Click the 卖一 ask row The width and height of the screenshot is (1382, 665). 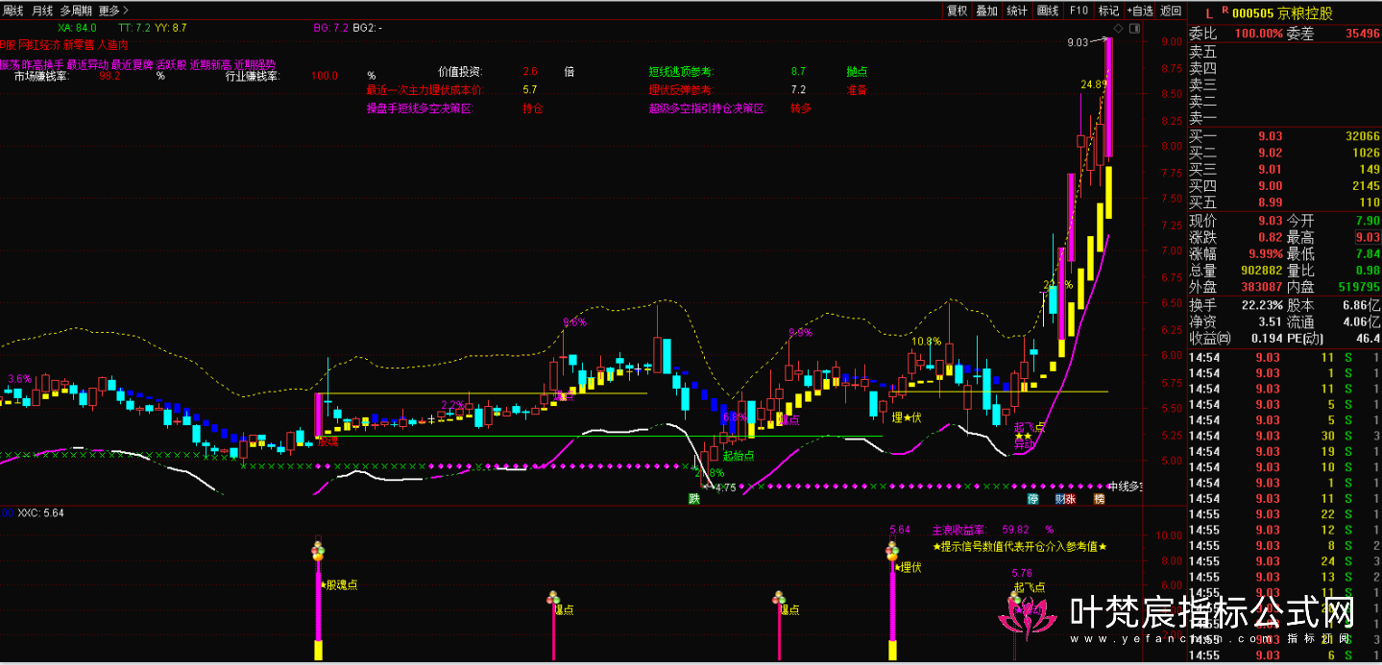pyautogui.click(x=1285, y=118)
